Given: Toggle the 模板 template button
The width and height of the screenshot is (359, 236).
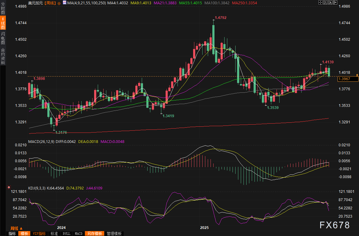Looking at the screenshot, I should (x=24, y=234).
